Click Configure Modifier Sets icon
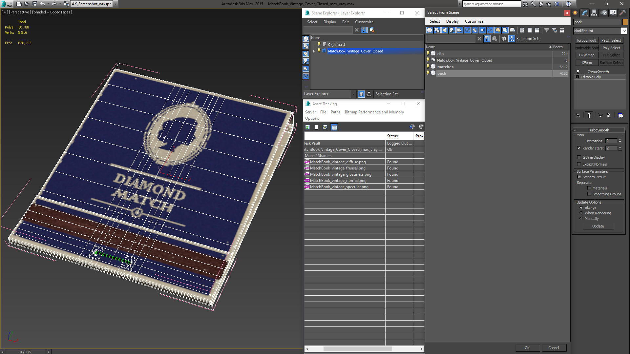The image size is (630, 354). 620,115
